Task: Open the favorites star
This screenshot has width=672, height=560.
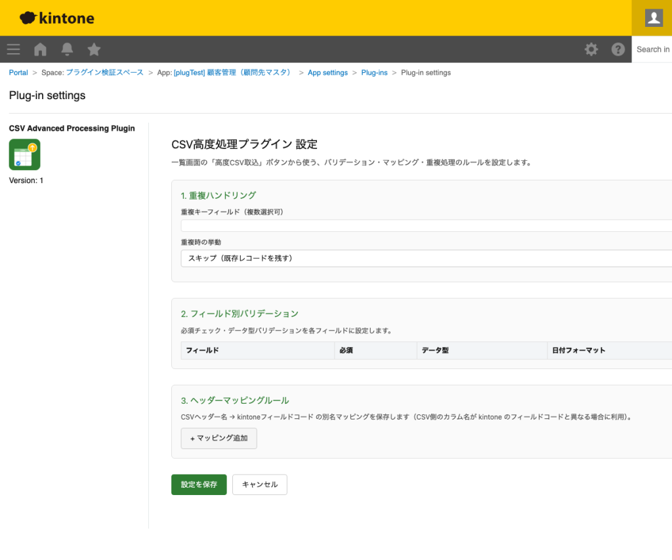Action: coord(93,49)
